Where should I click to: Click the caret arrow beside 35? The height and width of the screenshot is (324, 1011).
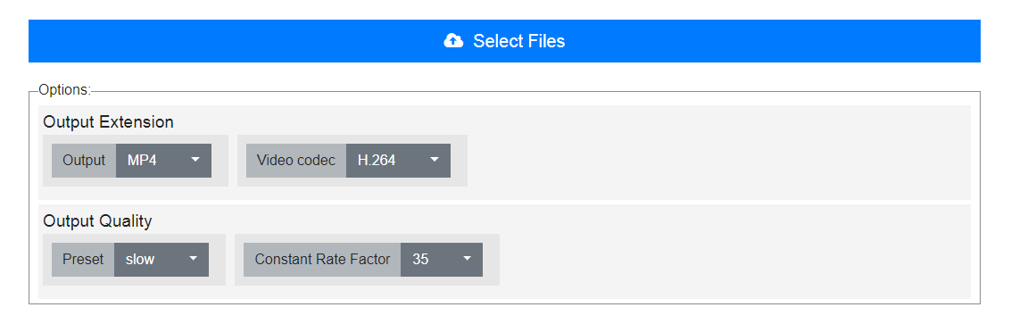click(467, 259)
